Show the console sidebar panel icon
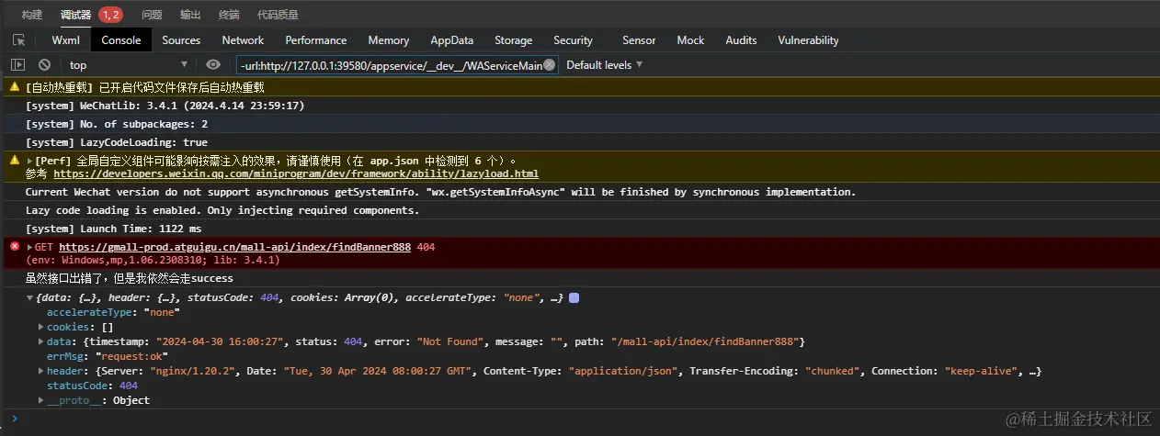Screen dimensions: 1160x436 (18, 65)
